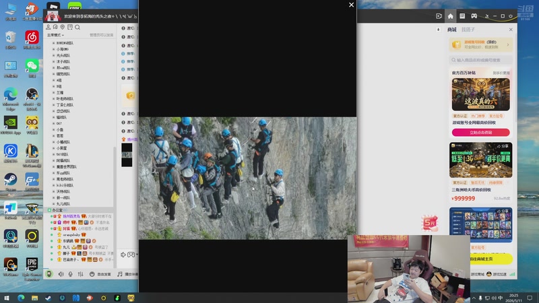Toggle the free speech smiley button

point(100,274)
